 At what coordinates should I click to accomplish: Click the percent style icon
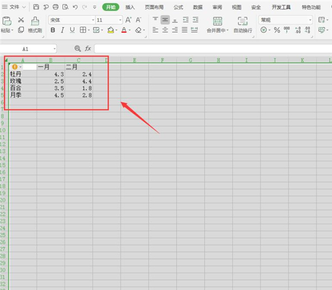277,30
